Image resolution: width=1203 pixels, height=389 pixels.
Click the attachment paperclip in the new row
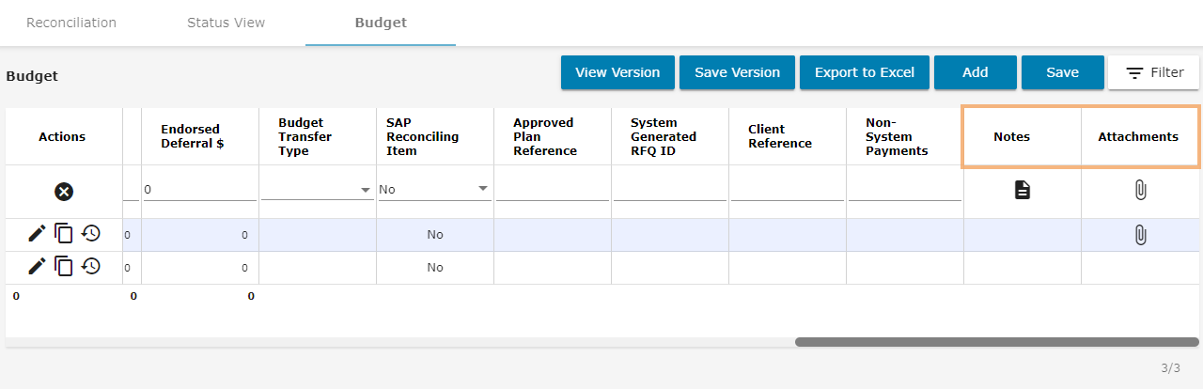coord(1139,191)
